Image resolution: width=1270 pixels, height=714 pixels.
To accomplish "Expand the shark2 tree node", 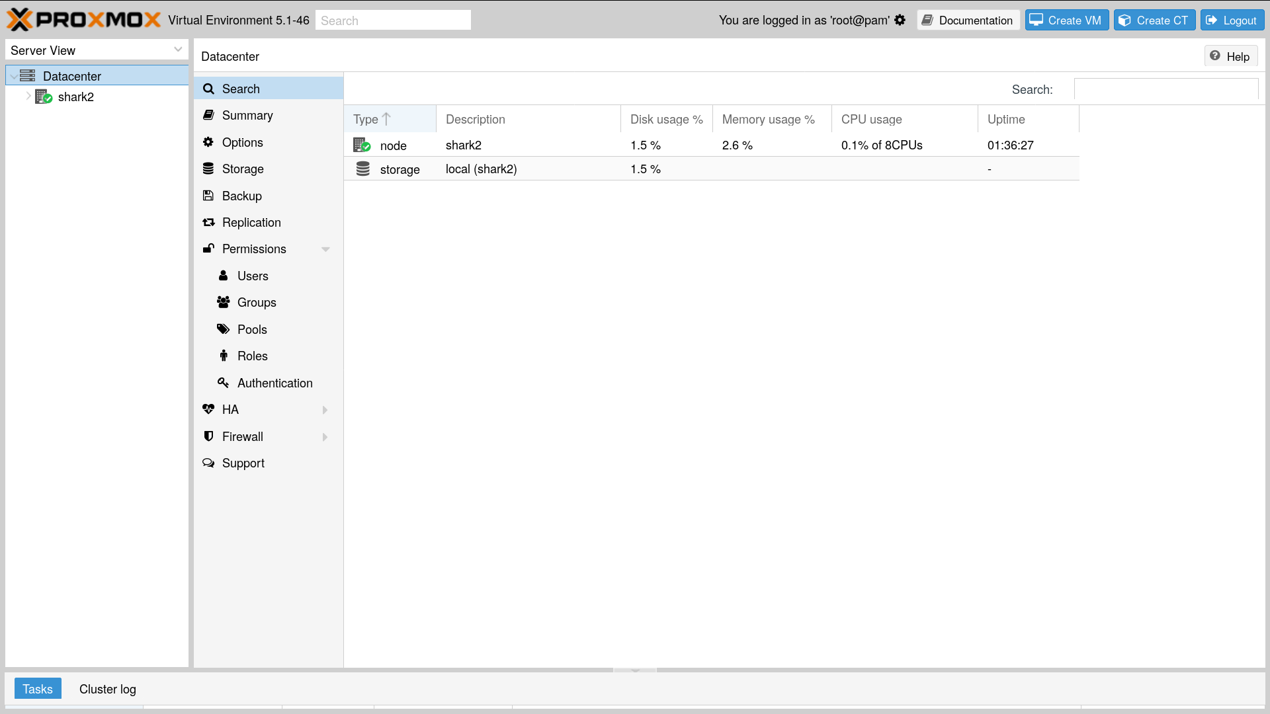I will tap(28, 97).
